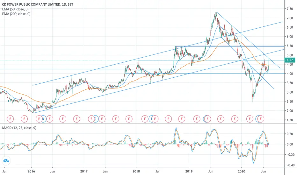Click the 0.20 MACD axis label
The image size is (297, 175).
[290, 134]
